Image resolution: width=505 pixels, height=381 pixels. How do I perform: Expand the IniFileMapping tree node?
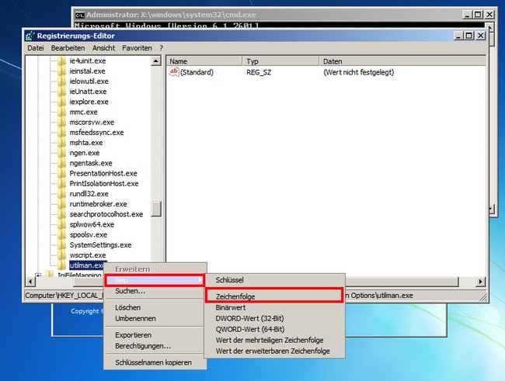pyautogui.click(x=38, y=275)
